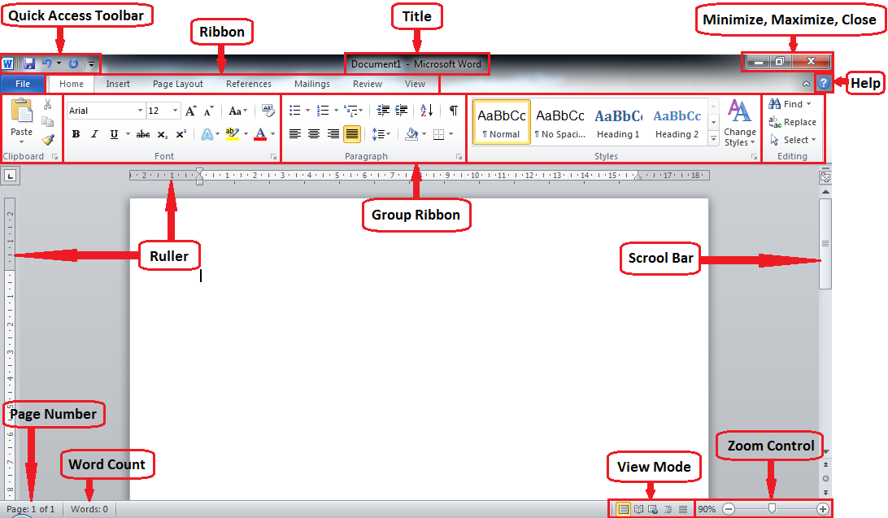Viewport: 888px width, 518px height.
Task: Toggle Superscript formatting
Action: [x=181, y=134]
